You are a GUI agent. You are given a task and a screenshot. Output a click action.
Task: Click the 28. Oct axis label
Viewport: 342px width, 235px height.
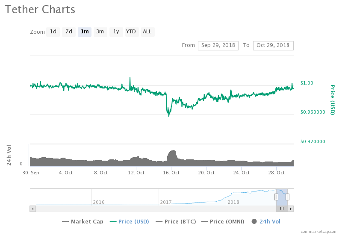tap(277, 173)
